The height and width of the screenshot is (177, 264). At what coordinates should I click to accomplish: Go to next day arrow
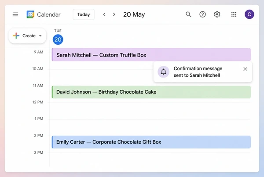[114, 14]
